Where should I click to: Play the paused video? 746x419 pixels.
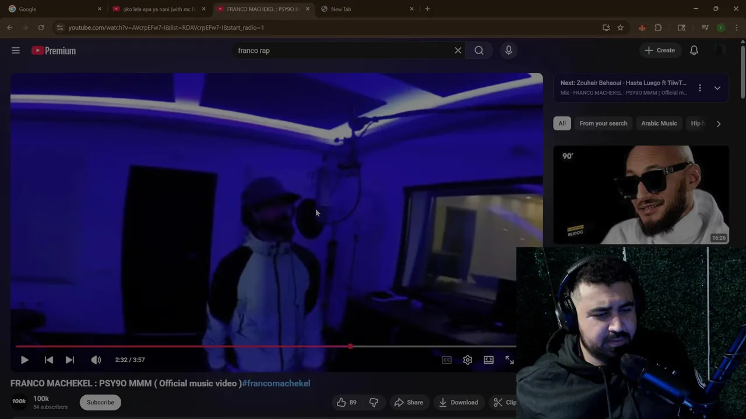[x=24, y=360]
